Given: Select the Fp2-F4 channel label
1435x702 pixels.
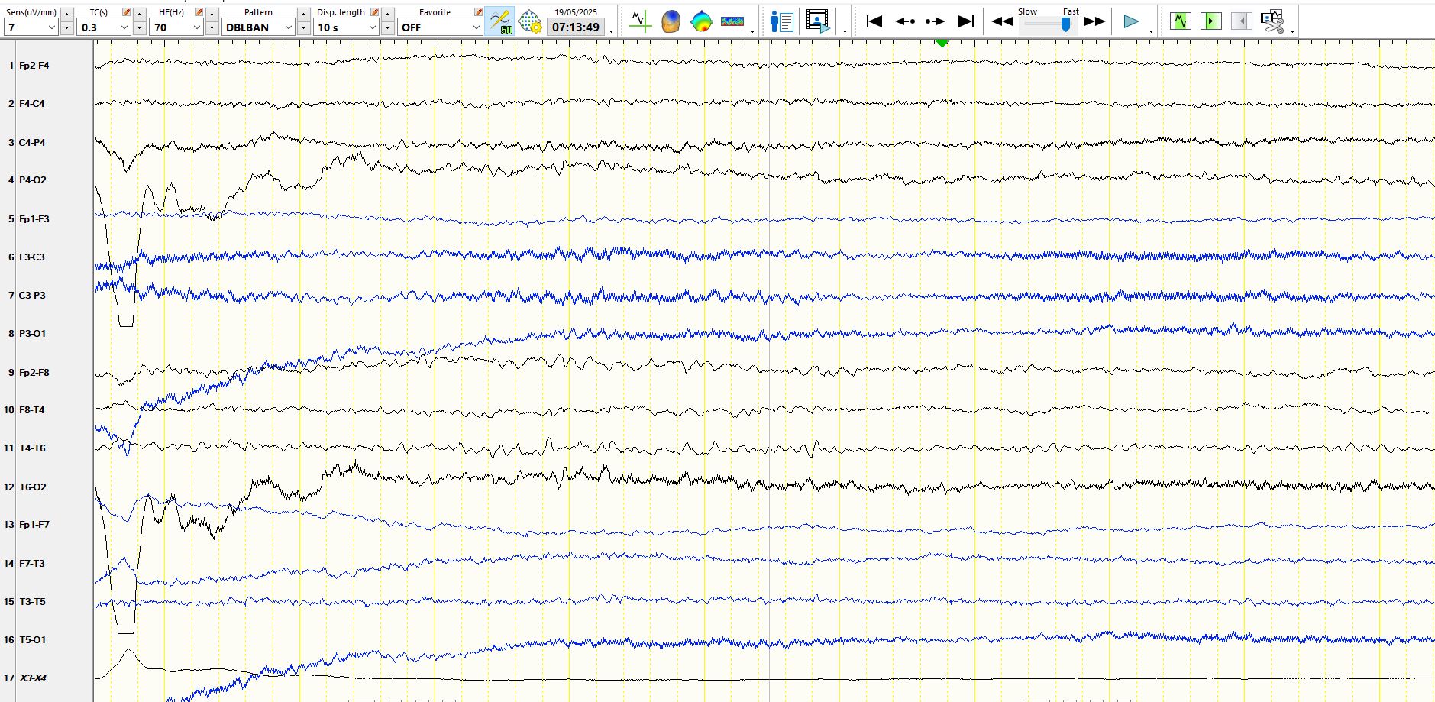Looking at the screenshot, I should (34, 66).
